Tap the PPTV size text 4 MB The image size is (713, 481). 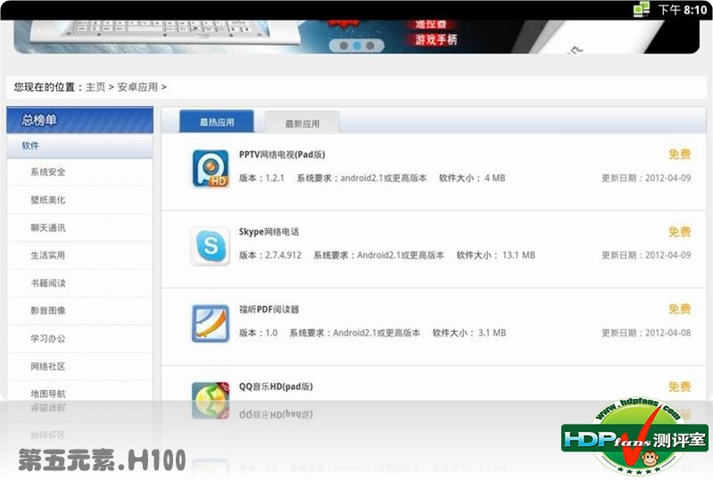(x=494, y=178)
